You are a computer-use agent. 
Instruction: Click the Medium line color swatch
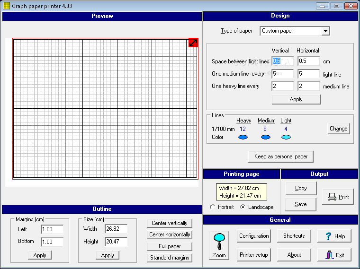[x=266, y=137]
